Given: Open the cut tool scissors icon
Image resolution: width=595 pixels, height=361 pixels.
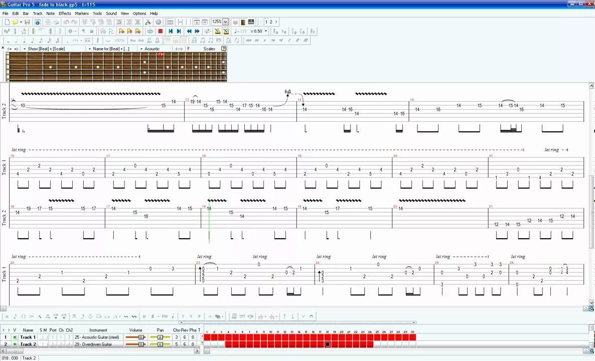Looking at the screenshot, I should (148, 22).
